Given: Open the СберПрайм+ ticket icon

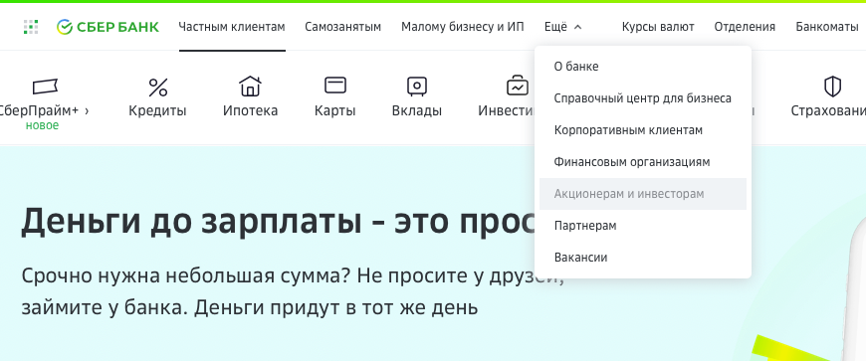Looking at the screenshot, I should pyautogui.click(x=45, y=87).
